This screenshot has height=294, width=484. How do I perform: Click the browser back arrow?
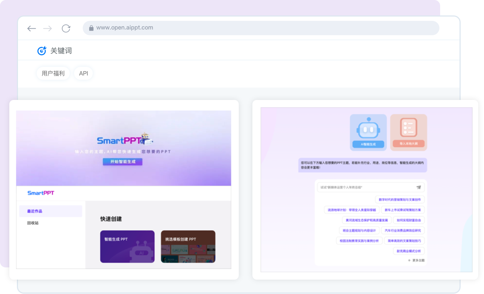click(x=32, y=28)
